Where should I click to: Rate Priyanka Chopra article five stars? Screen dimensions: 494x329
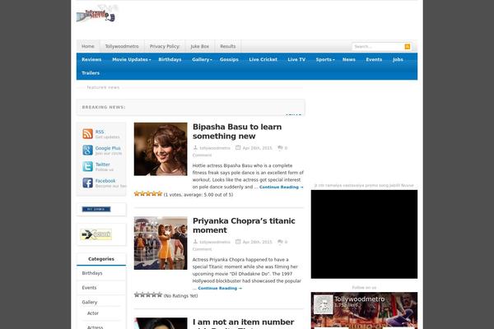click(x=160, y=294)
